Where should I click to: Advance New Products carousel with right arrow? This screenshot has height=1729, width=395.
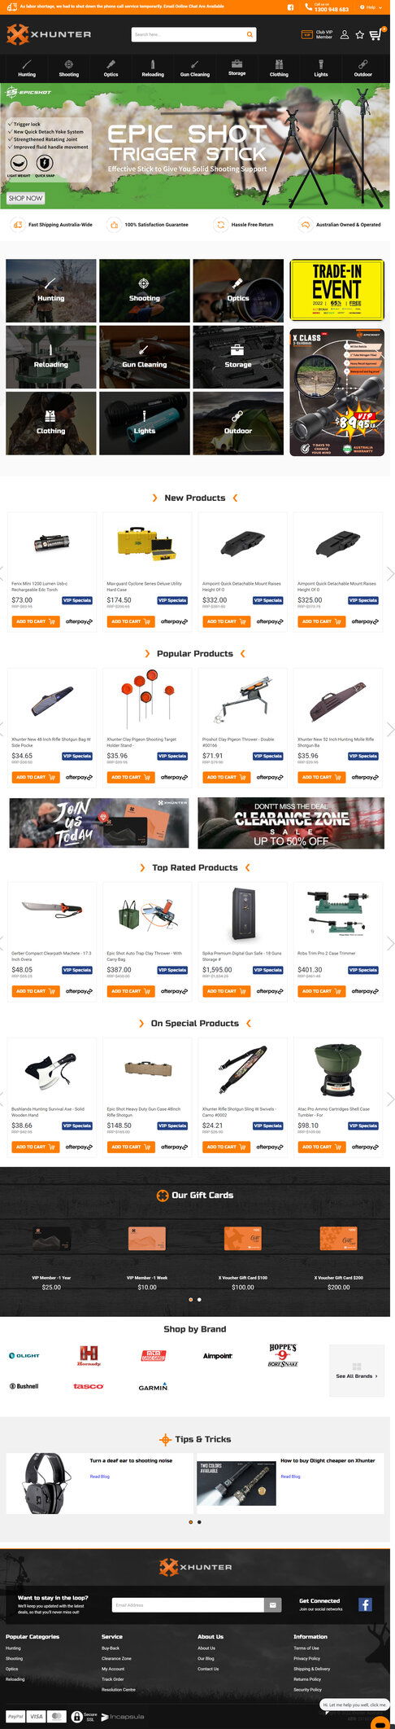coord(390,573)
